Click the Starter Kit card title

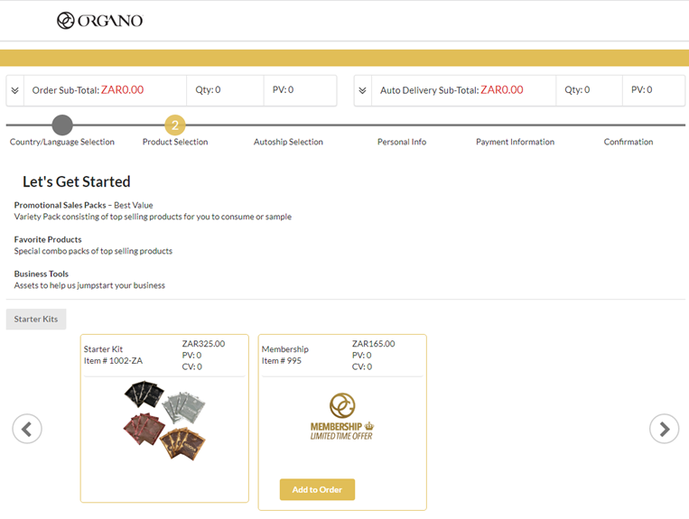coord(103,349)
